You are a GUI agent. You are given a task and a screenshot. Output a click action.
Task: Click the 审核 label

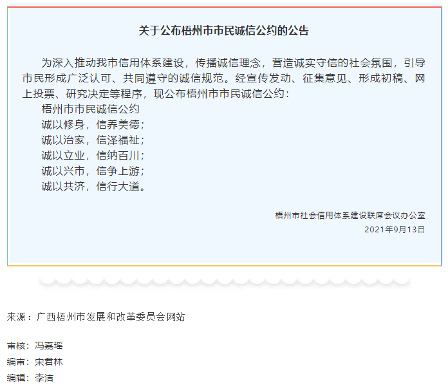16,346
